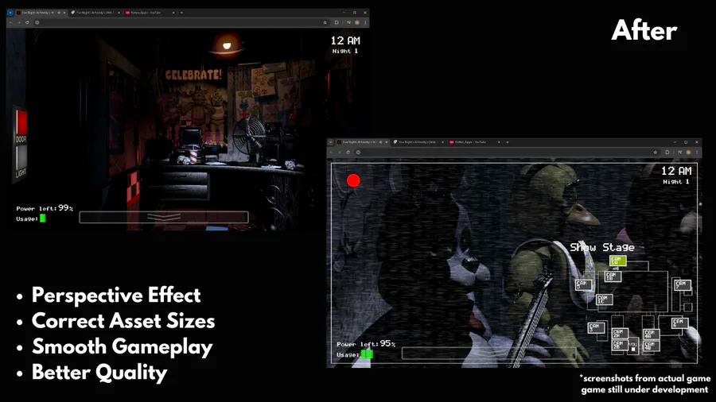Click the 'Better Quality' bullet text
716x402 pixels.
tap(99, 373)
